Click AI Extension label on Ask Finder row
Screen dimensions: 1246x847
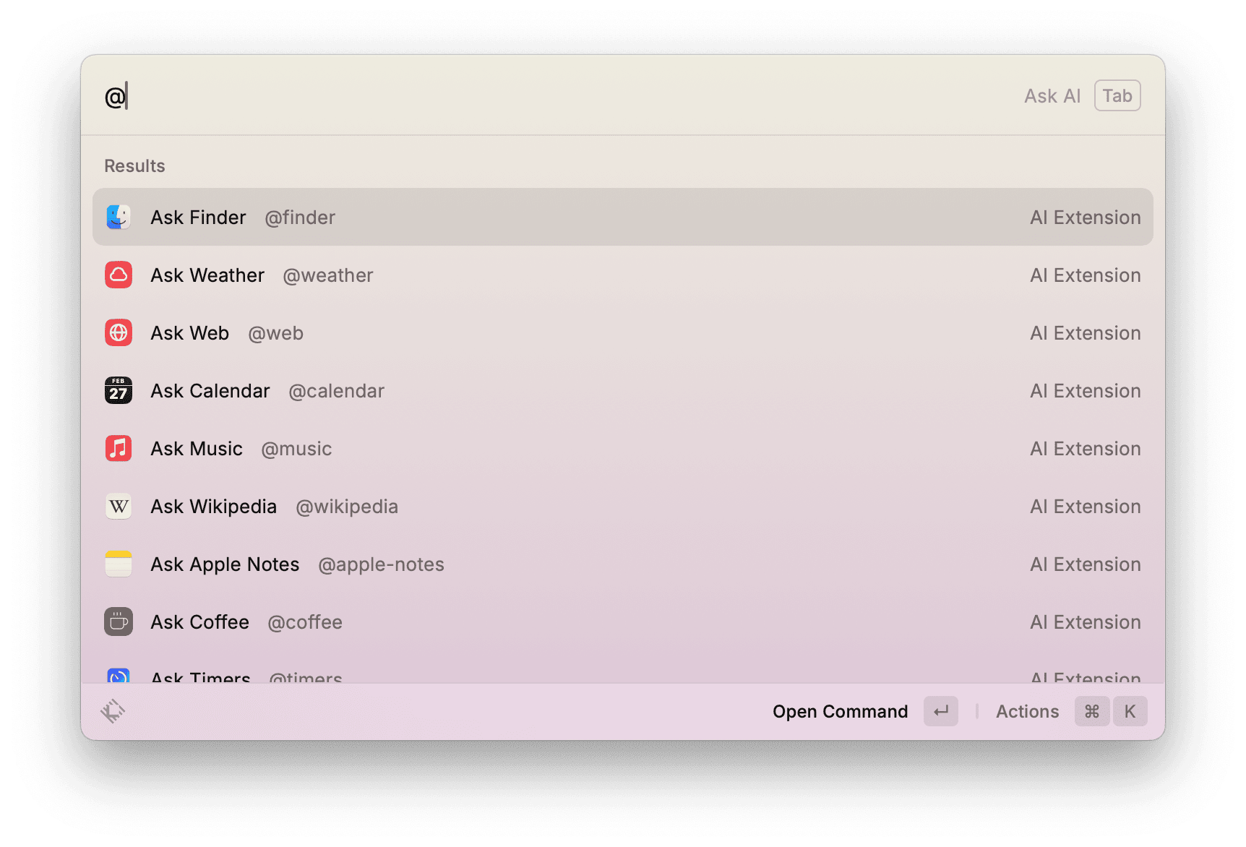coord(1086,218)
